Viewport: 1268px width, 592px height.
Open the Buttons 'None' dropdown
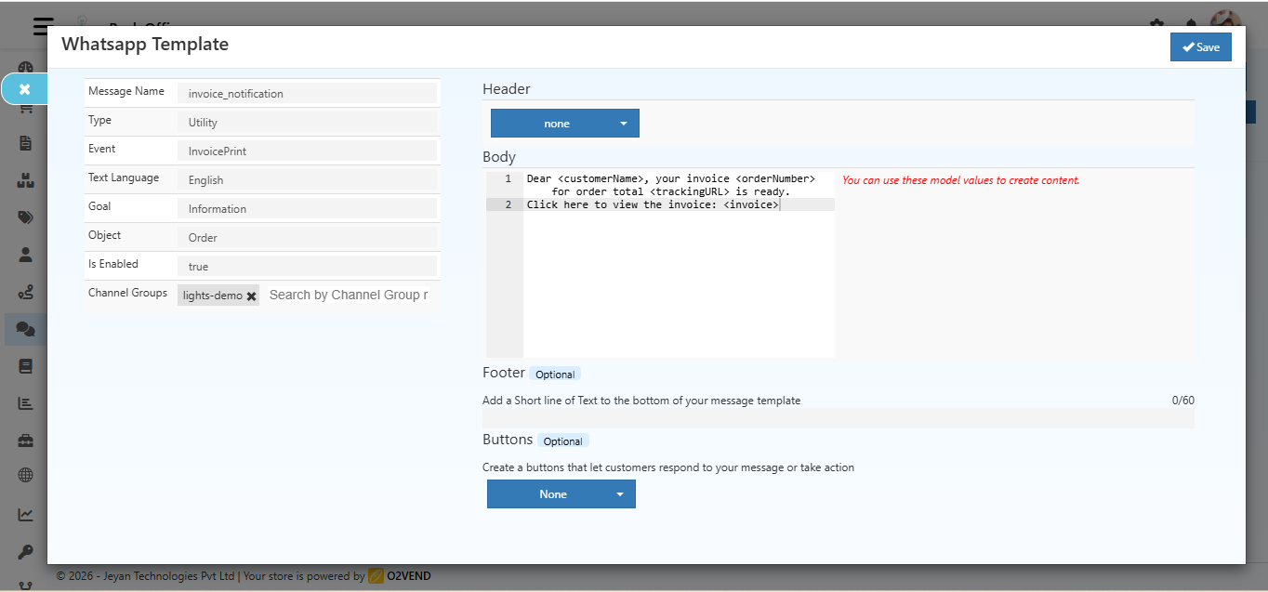[x=561, y=494]
